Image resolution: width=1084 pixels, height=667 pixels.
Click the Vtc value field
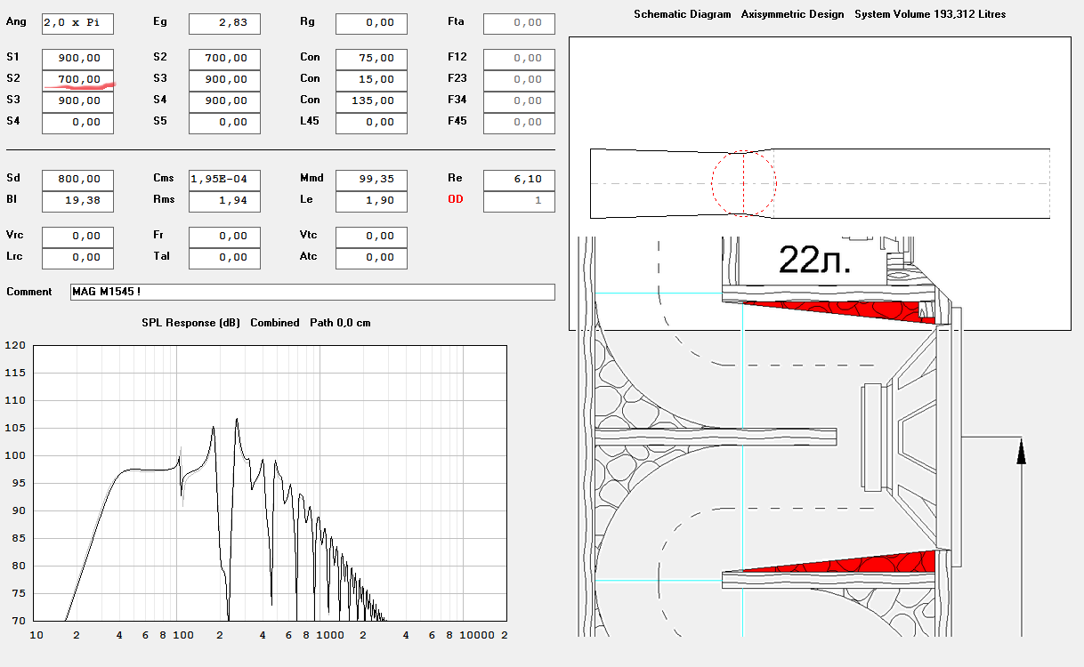point(371,237)
